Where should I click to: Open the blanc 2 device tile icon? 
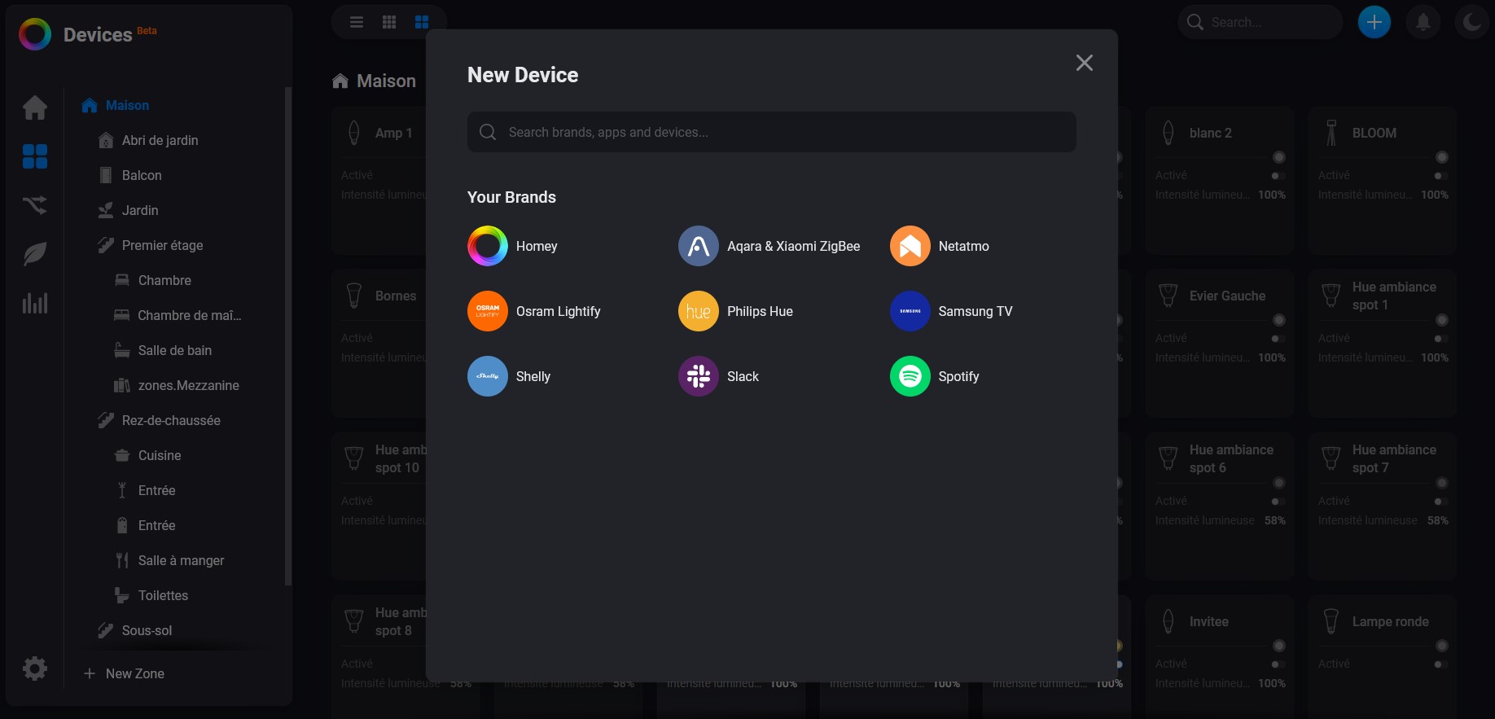click(1168, 133)
